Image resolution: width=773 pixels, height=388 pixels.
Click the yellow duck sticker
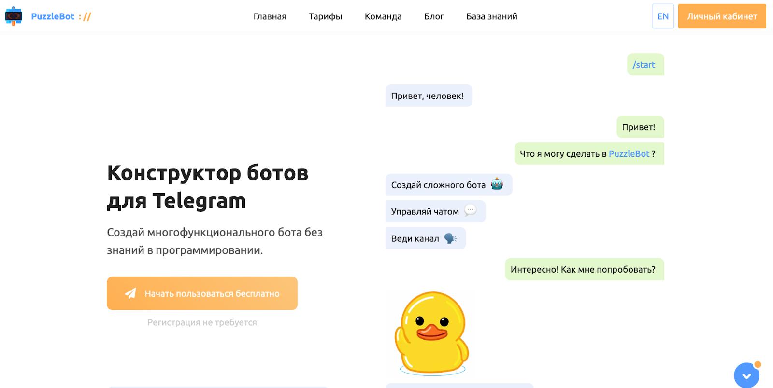pyautogui.click(x=432, y=333)
